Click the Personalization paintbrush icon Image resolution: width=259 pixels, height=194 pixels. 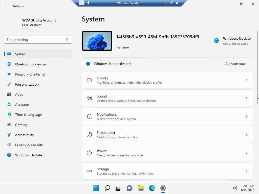tap(9, 84)
